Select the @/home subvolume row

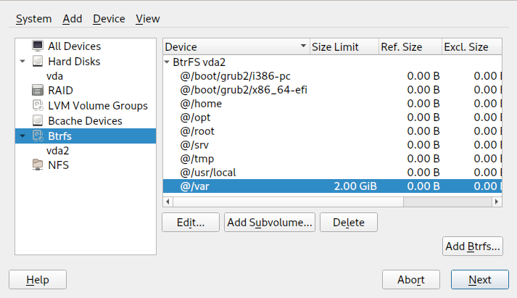[201, 104]
